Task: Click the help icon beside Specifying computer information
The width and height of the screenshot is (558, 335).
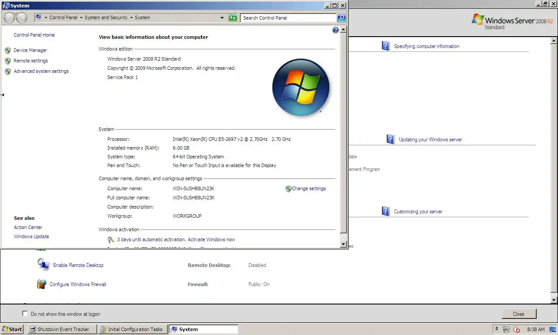Action: point(386,46)
